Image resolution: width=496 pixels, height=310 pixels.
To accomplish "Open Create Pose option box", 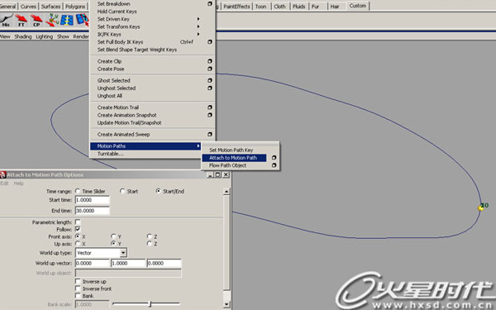I will pyautogui.click(x=210, y=69).
